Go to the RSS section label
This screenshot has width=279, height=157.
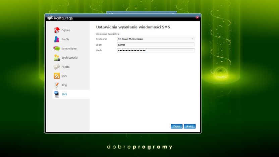pos(64,76)
